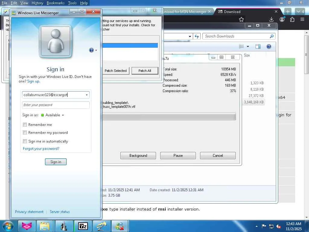
Task: Toggle Explorer preview pane icon
Action: pos(258,47)
